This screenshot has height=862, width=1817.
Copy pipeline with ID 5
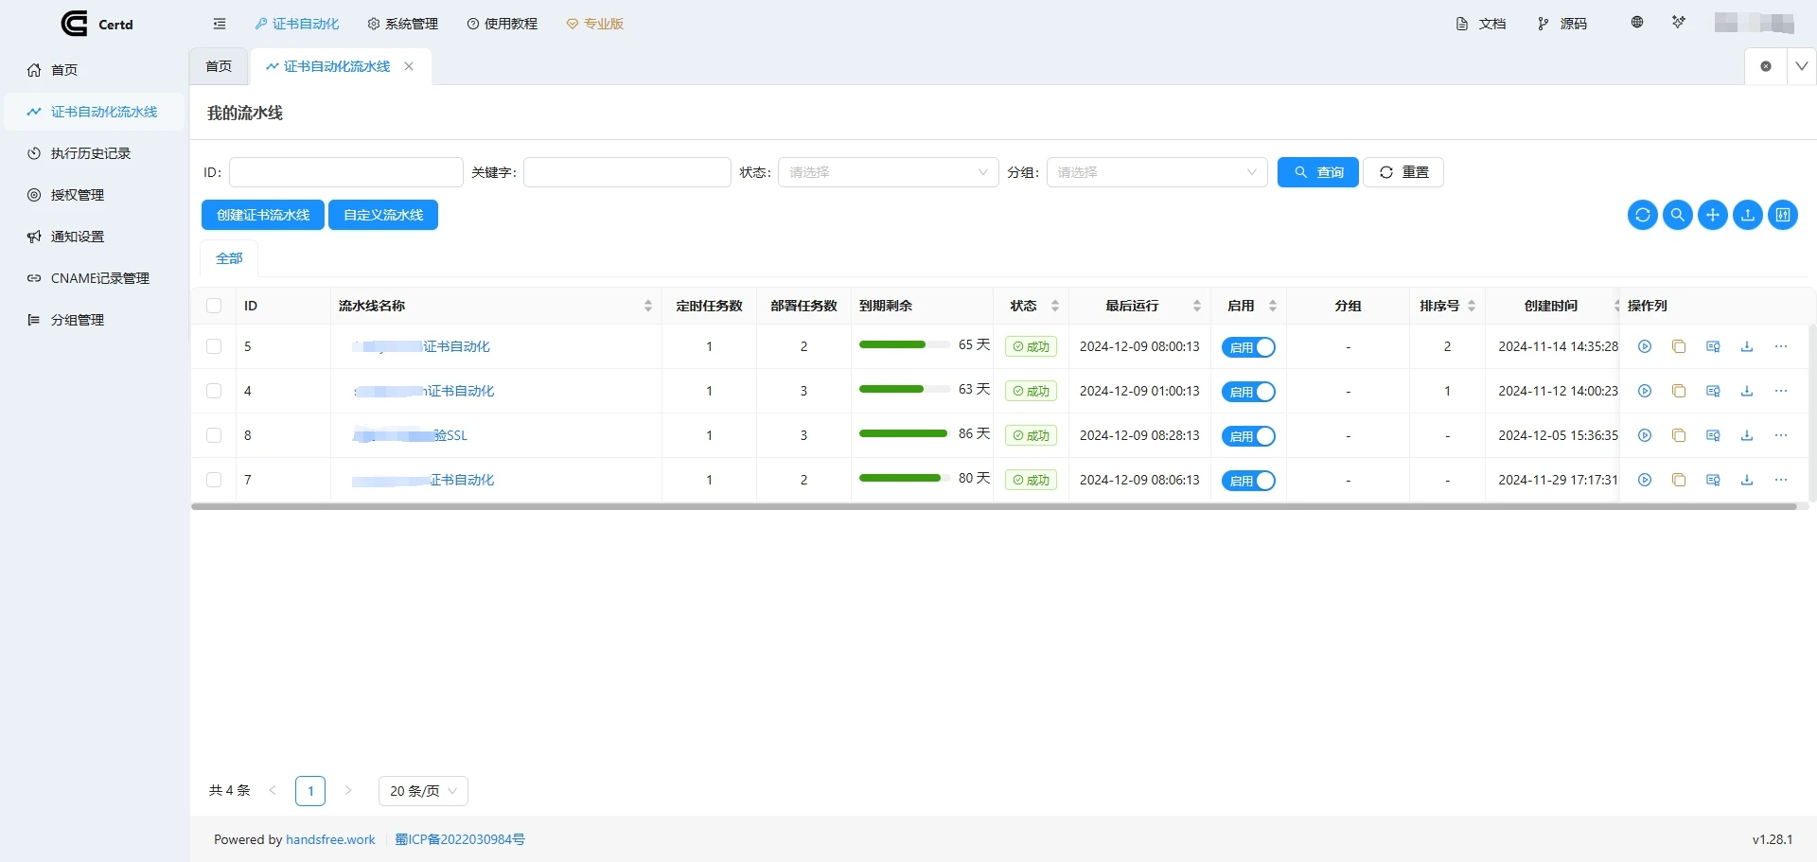1679,346
